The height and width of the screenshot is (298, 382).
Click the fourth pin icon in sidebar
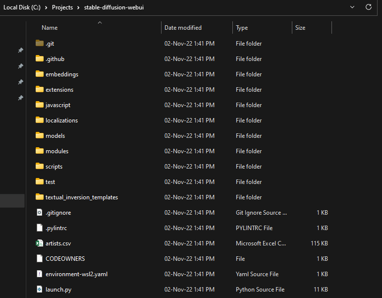(x=21, y=98)
